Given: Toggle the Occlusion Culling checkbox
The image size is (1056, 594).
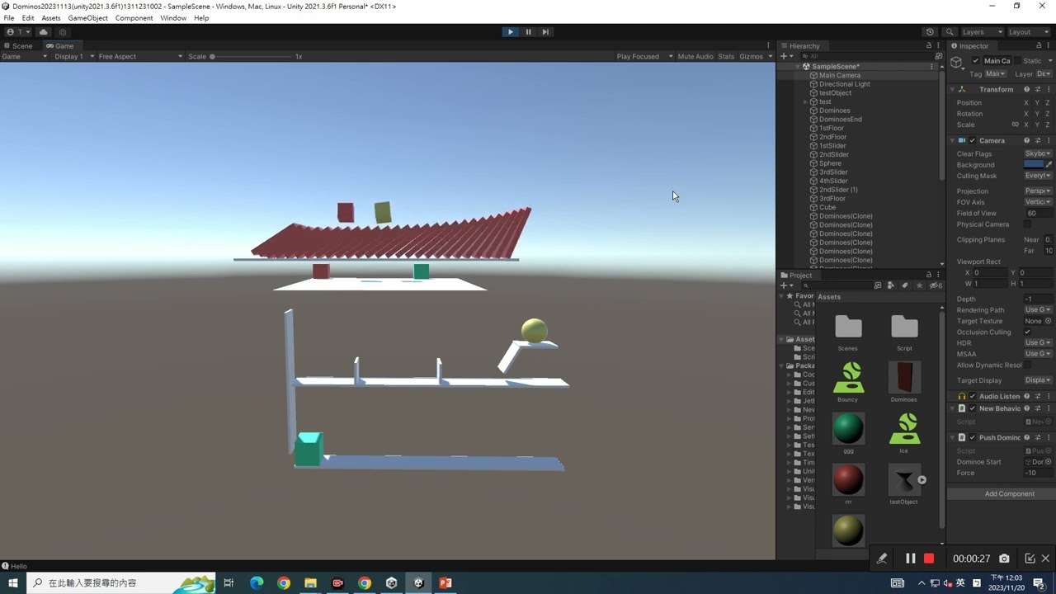Looking at the screenshot, I should tap(1027, 332).
